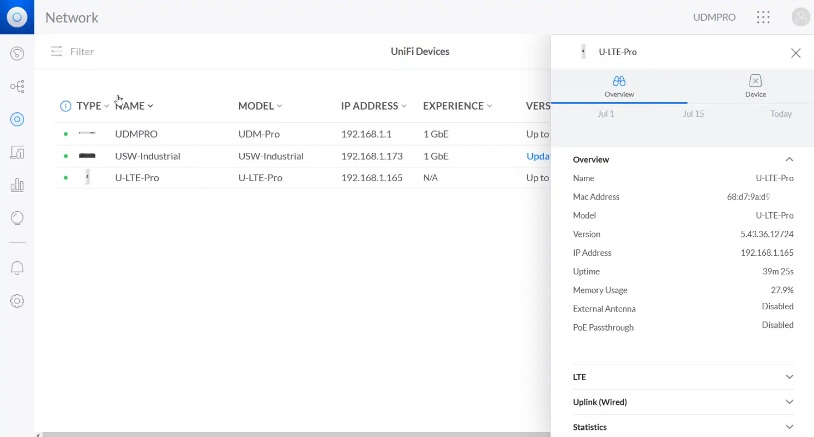Open the Topology icon in sidebar

coord(17,86)
